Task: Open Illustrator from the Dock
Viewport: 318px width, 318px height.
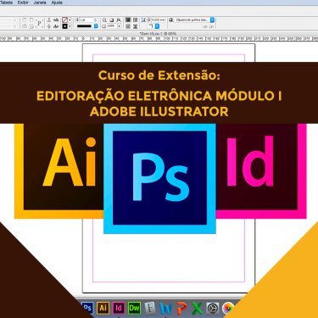Action: (103, 308)
